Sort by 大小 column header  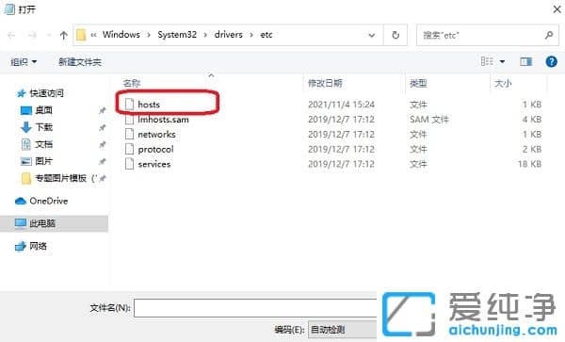coord(503,83)
